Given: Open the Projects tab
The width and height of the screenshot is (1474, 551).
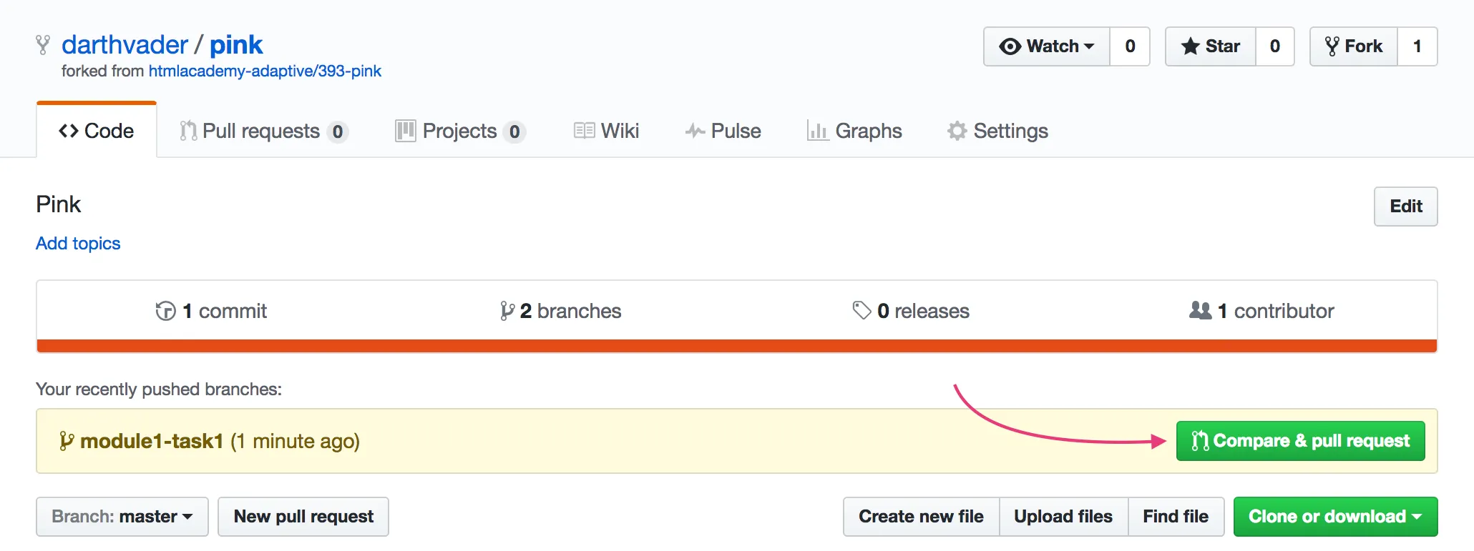Looking at the screenshot, I should [x=460, y=131].
